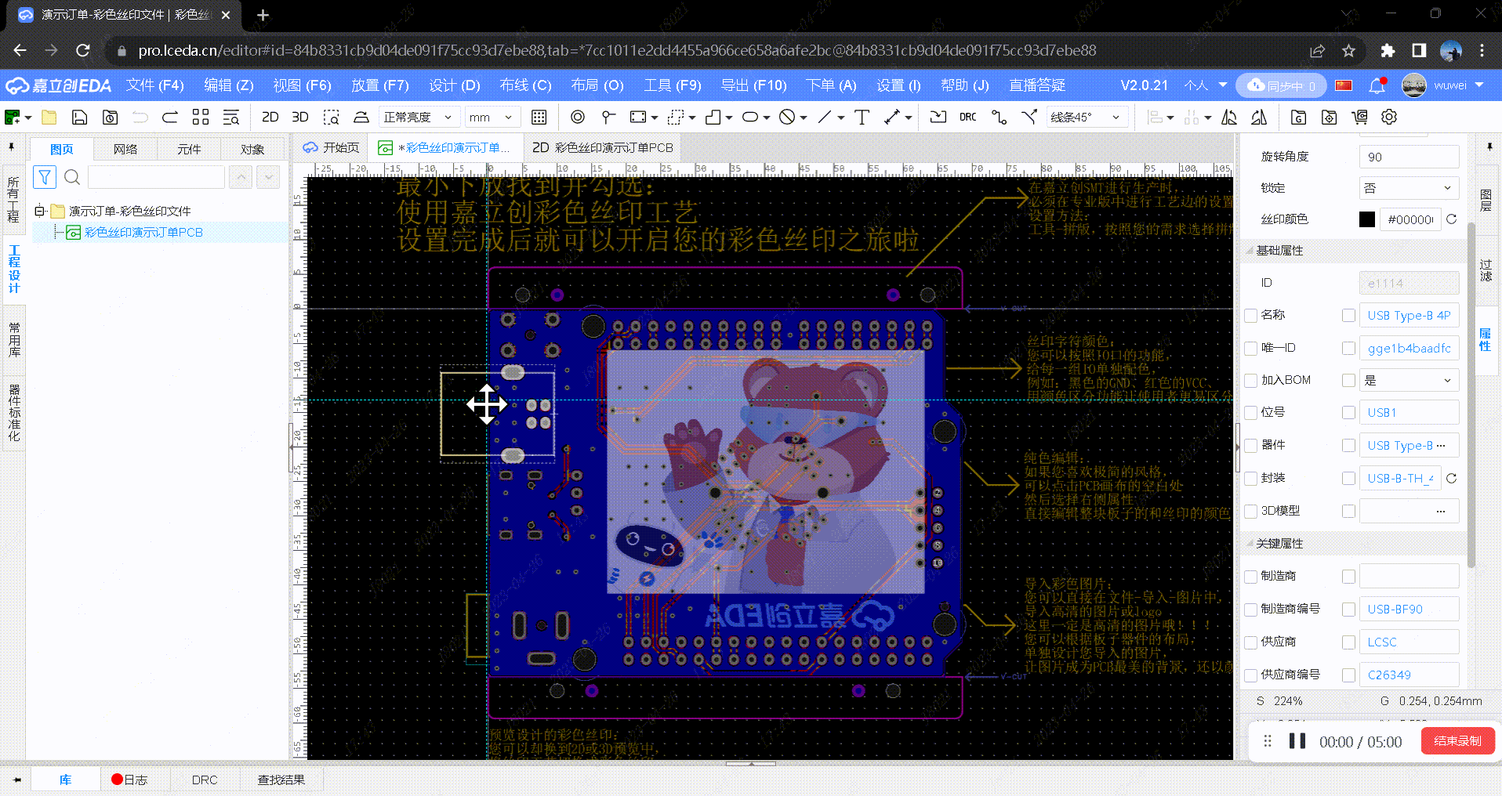Click the refresh icon beside the footprint field
This screenshot has height=796, width=1502.
1452,478
